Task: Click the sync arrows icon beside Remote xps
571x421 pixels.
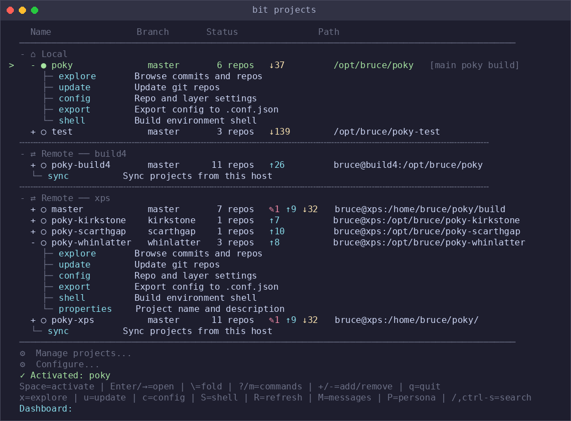Action: tap(33, 199)
